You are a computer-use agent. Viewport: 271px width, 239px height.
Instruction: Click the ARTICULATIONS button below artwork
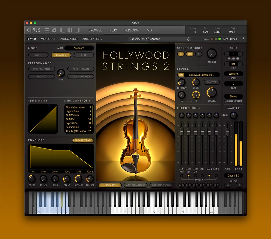(136, 185)
